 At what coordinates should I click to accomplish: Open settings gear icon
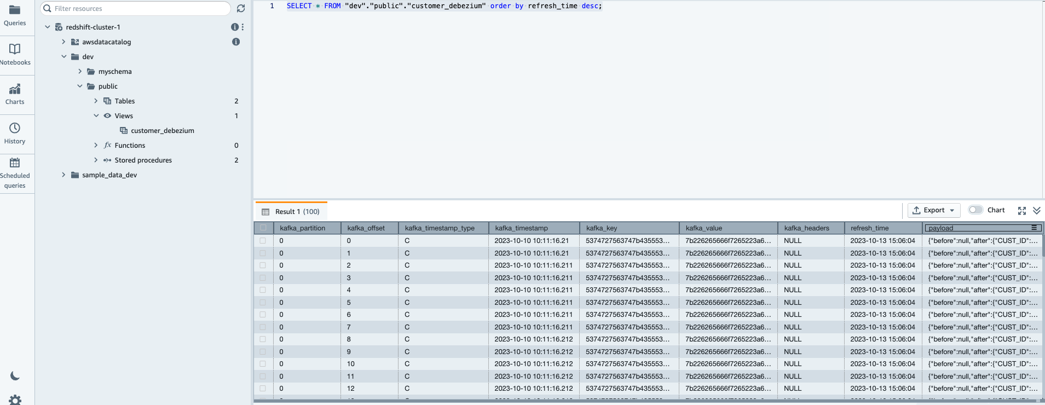15,400
